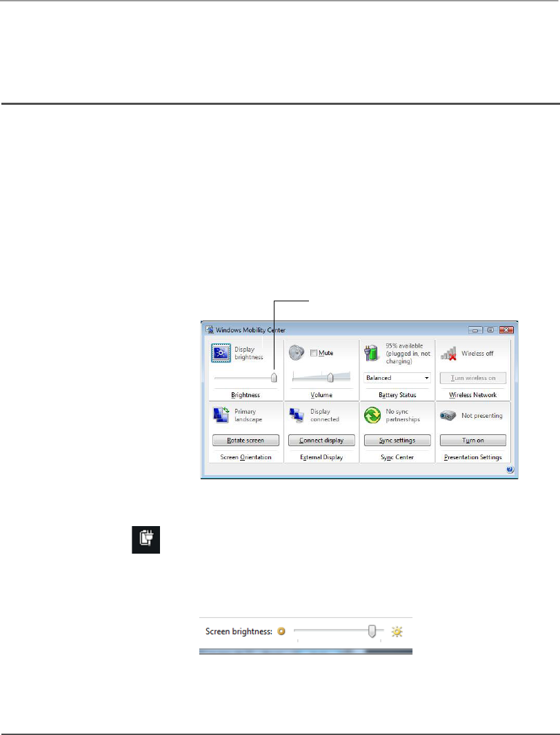
Task: Click the speaker volume icon
Action: (x=297, y=352)
